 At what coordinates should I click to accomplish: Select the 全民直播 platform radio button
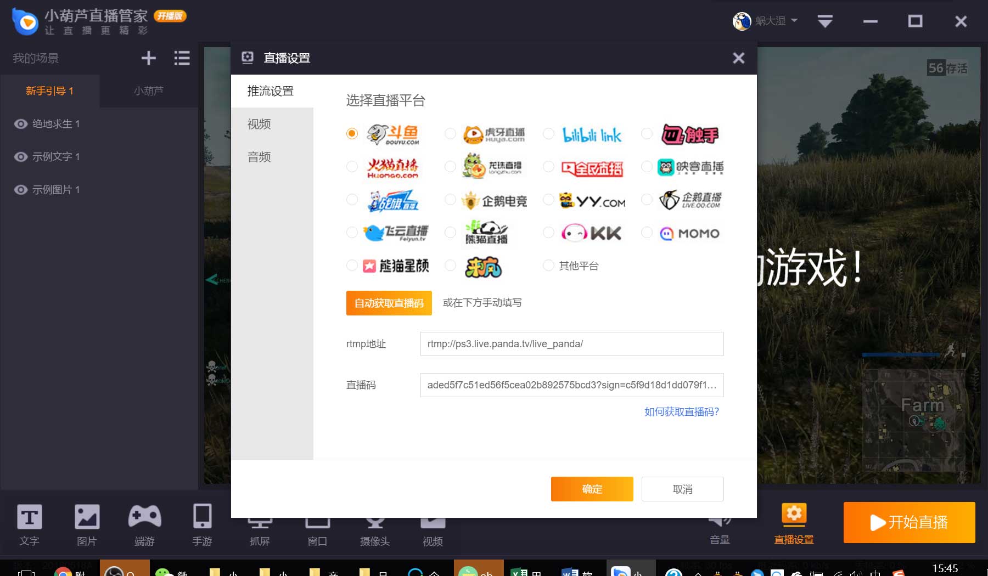click(548, 166)
